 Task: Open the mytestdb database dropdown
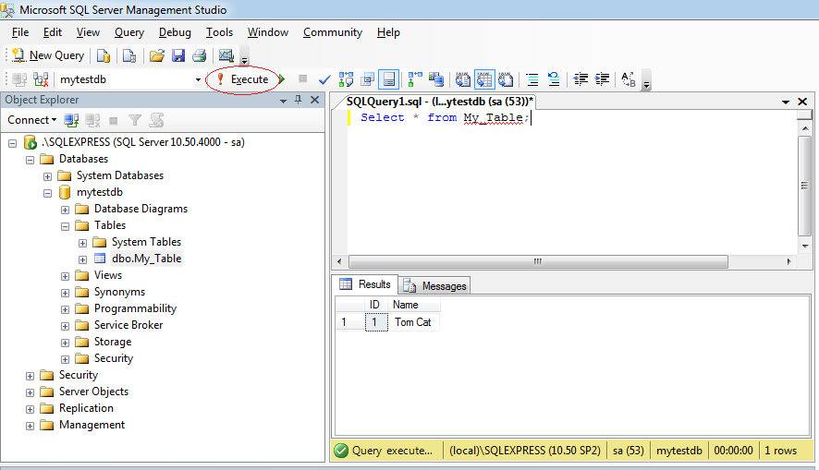tap(198, 79)
